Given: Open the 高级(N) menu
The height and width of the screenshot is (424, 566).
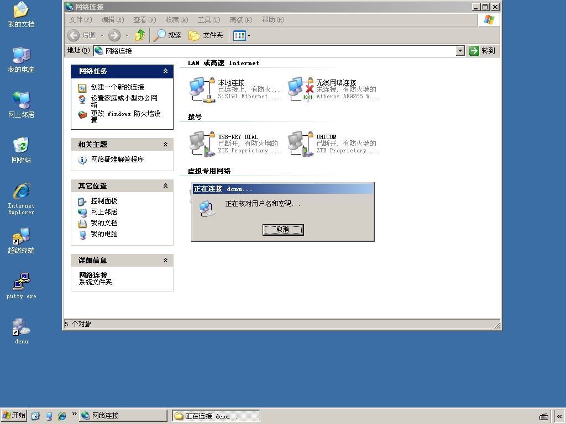Looking at the screenshot, I should point(241,20).
